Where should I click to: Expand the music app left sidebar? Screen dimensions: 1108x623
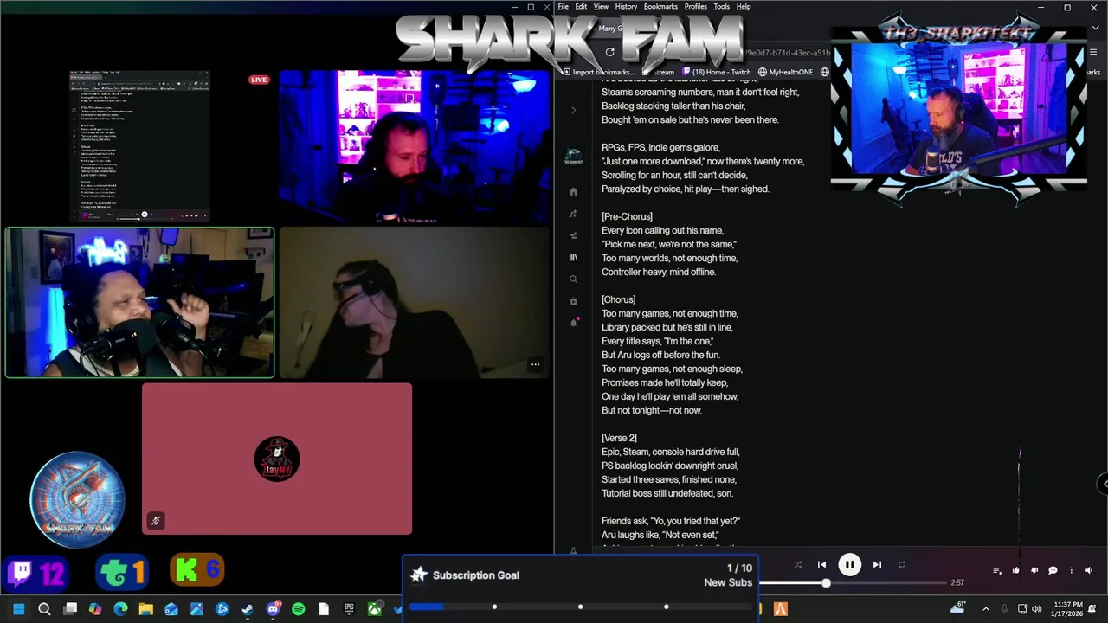[573, 110]
